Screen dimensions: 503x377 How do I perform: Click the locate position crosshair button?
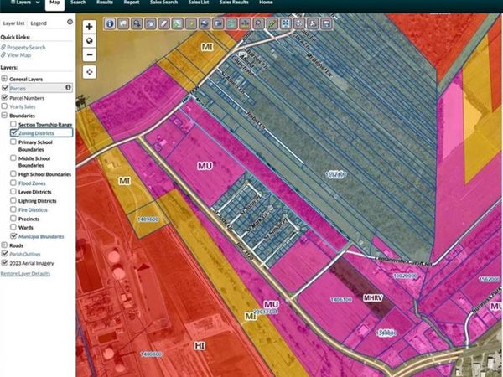point(90,72)
